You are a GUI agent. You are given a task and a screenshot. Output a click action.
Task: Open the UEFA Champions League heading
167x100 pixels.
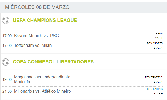tap(45, 20)
